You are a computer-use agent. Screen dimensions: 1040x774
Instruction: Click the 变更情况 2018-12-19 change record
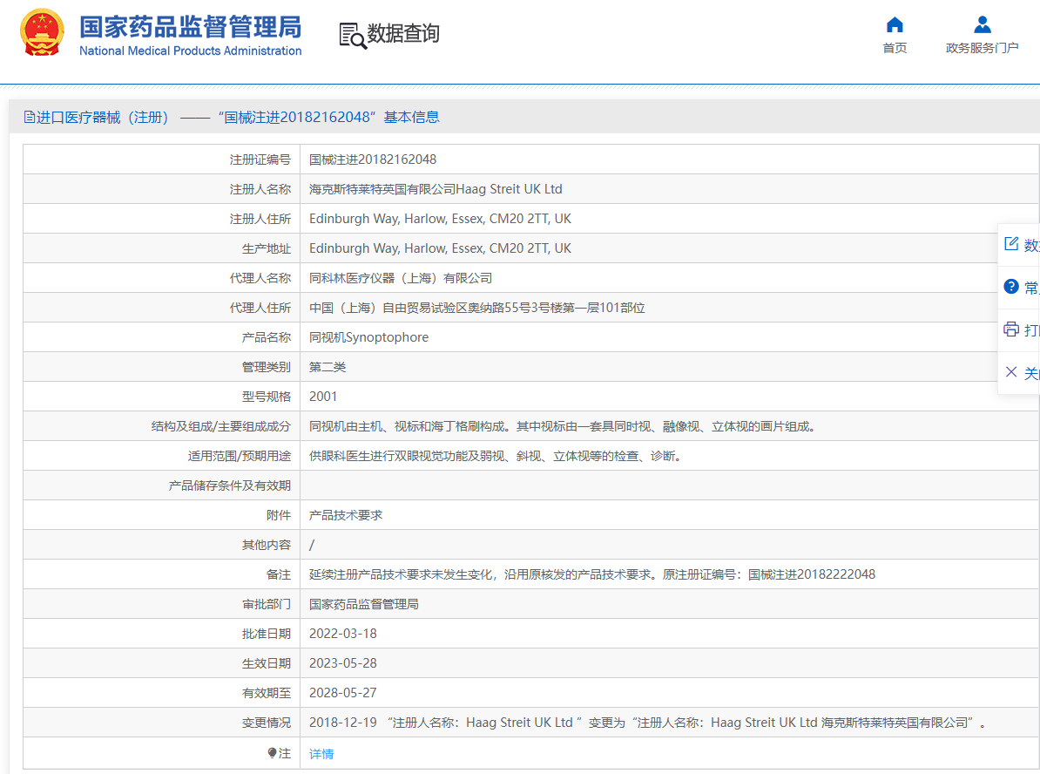pyautogui.click(x=647, y=723)
